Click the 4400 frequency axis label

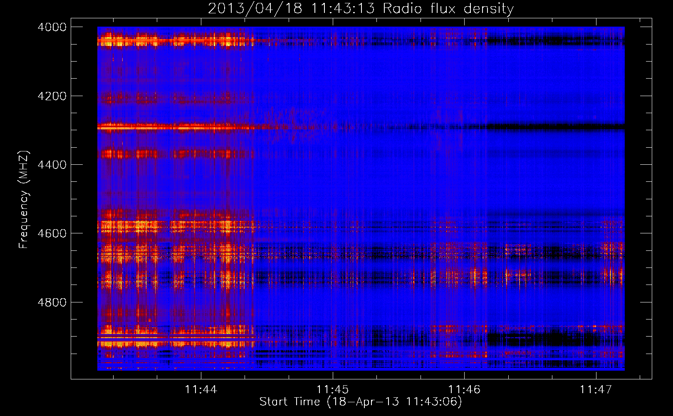(x=52, y=165)
